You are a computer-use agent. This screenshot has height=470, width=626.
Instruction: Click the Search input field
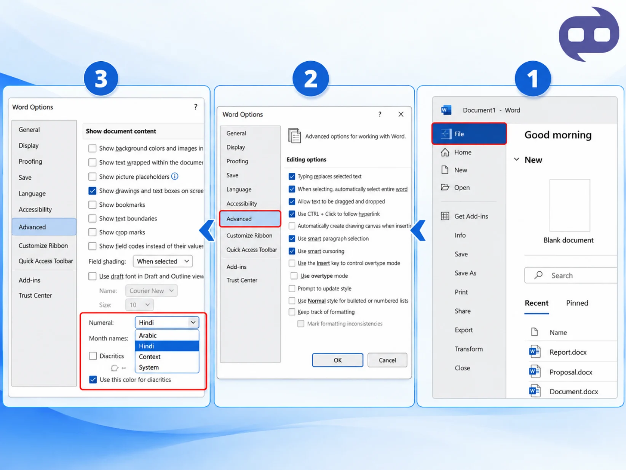[x=571, y=275]
